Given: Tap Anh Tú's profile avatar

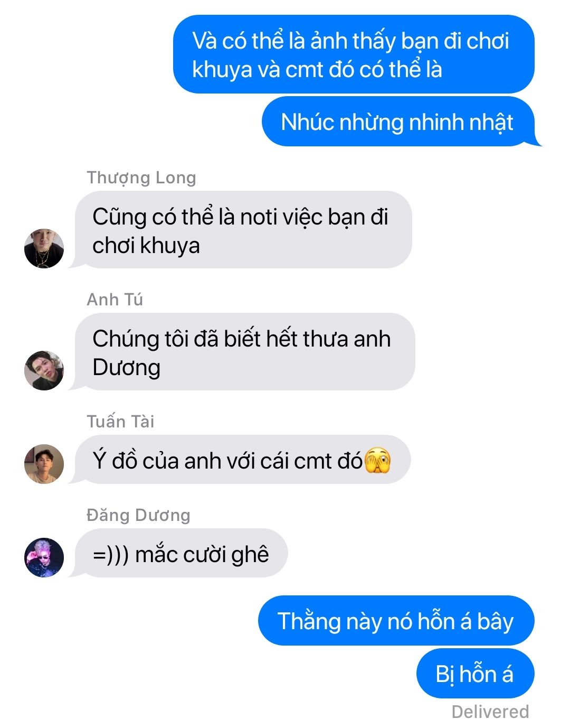Looking at the screenshot, I should tap(44, 370).
